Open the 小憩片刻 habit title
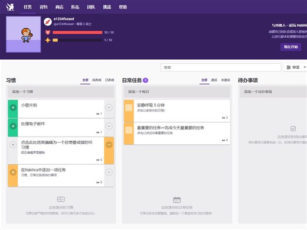The height and width of the screenshot is (230, 307). coord(29,105)
